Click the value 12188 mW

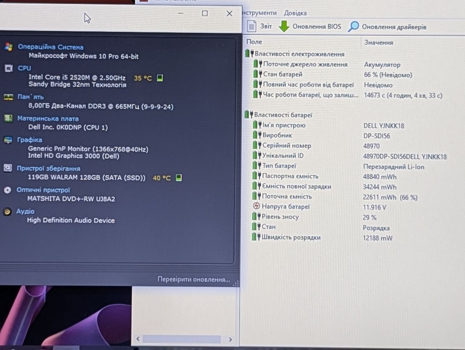[x=377, y=238]
